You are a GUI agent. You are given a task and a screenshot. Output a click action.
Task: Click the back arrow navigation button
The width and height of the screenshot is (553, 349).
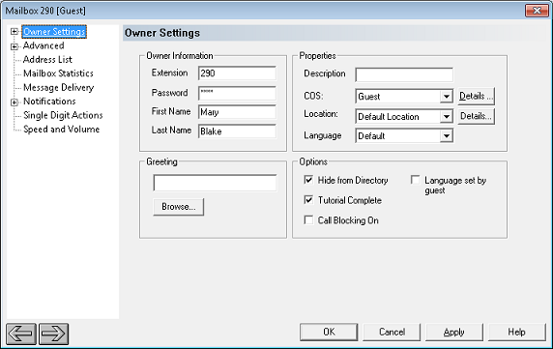pyautogui.click(x=21, y=334)
